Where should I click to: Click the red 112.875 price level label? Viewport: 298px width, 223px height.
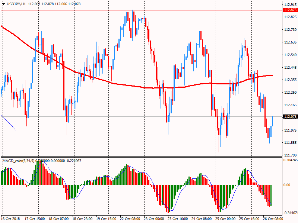[290, 10]
